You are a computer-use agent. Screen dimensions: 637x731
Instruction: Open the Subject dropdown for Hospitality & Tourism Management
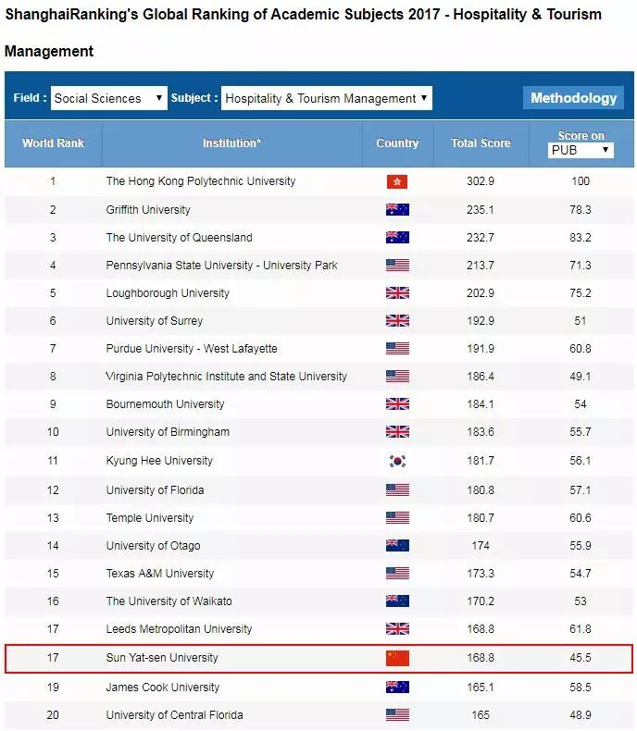point(326,98)
